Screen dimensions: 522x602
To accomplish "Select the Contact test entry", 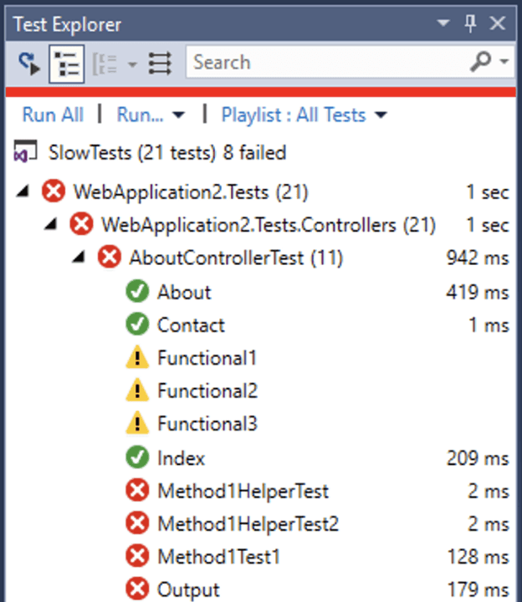I will point(191,325).
